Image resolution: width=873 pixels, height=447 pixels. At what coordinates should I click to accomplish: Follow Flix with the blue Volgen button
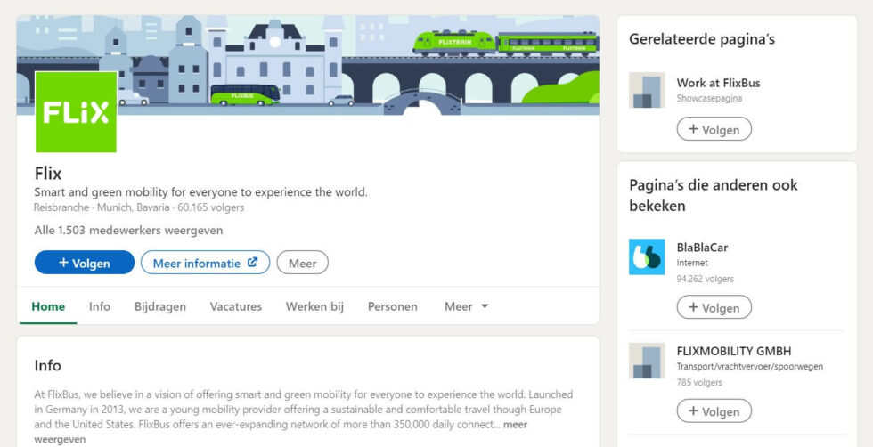click(85, 263)
